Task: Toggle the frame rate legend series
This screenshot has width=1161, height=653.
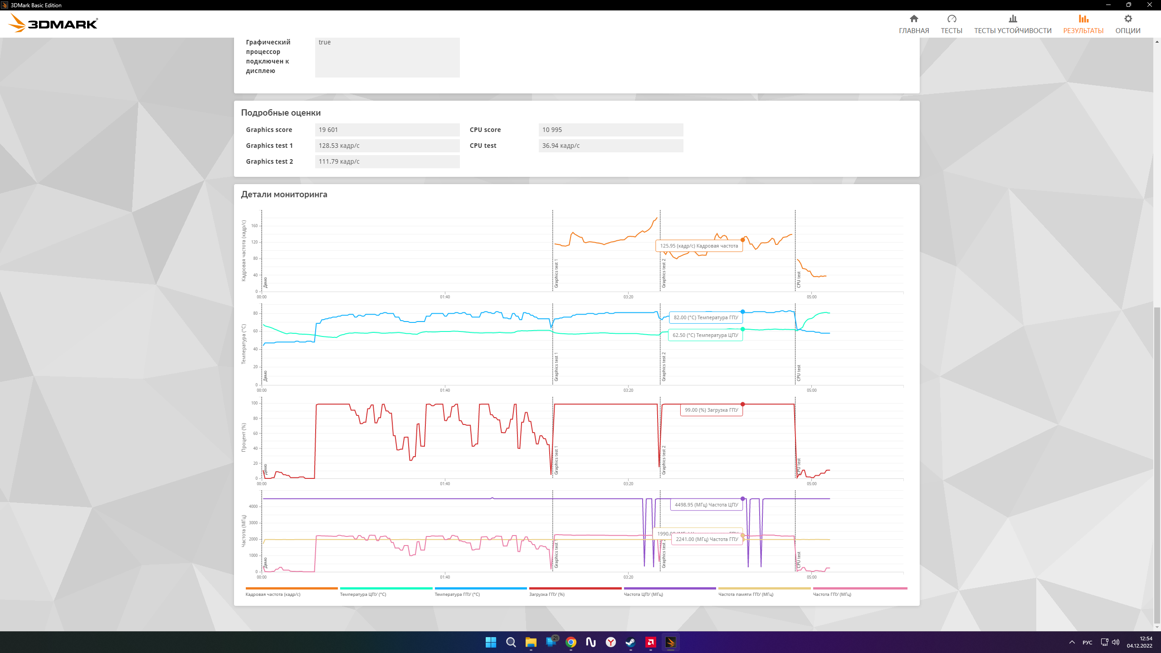Action: tap(273, 594)
